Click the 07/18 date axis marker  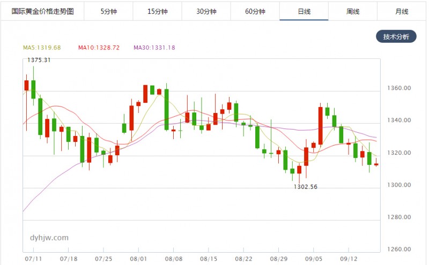point(69,259)
